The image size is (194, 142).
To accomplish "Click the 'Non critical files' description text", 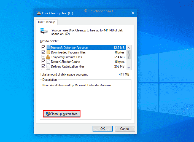I will 77,85.
